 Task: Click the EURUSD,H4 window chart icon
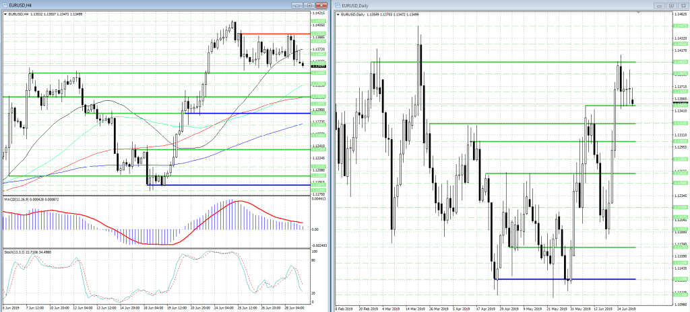pos(5,5)
